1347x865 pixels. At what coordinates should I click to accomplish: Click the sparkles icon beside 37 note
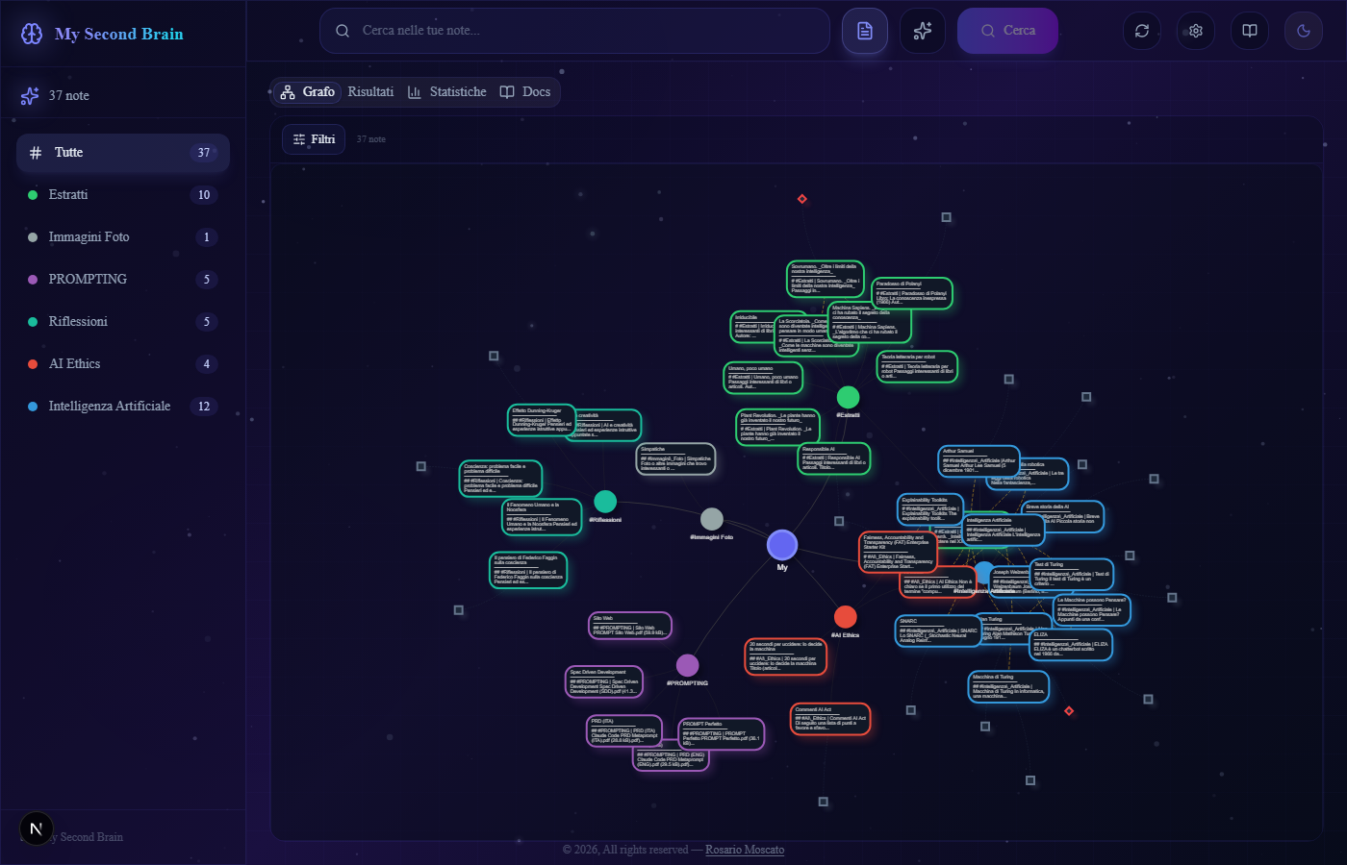[30, 96]
